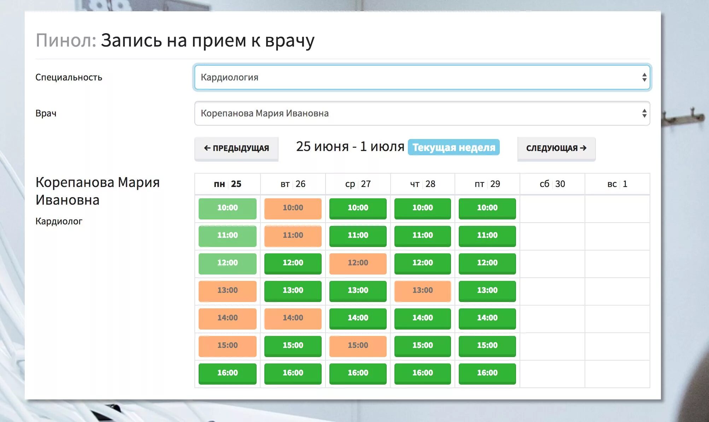Book the 12:00 slot on Monday 25

click(x=228, y=264)
